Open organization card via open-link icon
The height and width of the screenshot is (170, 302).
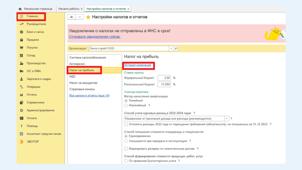click(176, 49)
